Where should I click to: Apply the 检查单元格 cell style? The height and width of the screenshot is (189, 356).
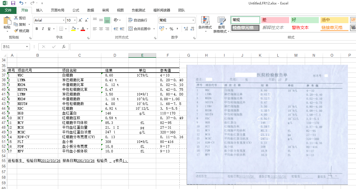245,28
